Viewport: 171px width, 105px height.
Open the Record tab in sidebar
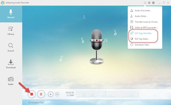click(x=11, y=14)
